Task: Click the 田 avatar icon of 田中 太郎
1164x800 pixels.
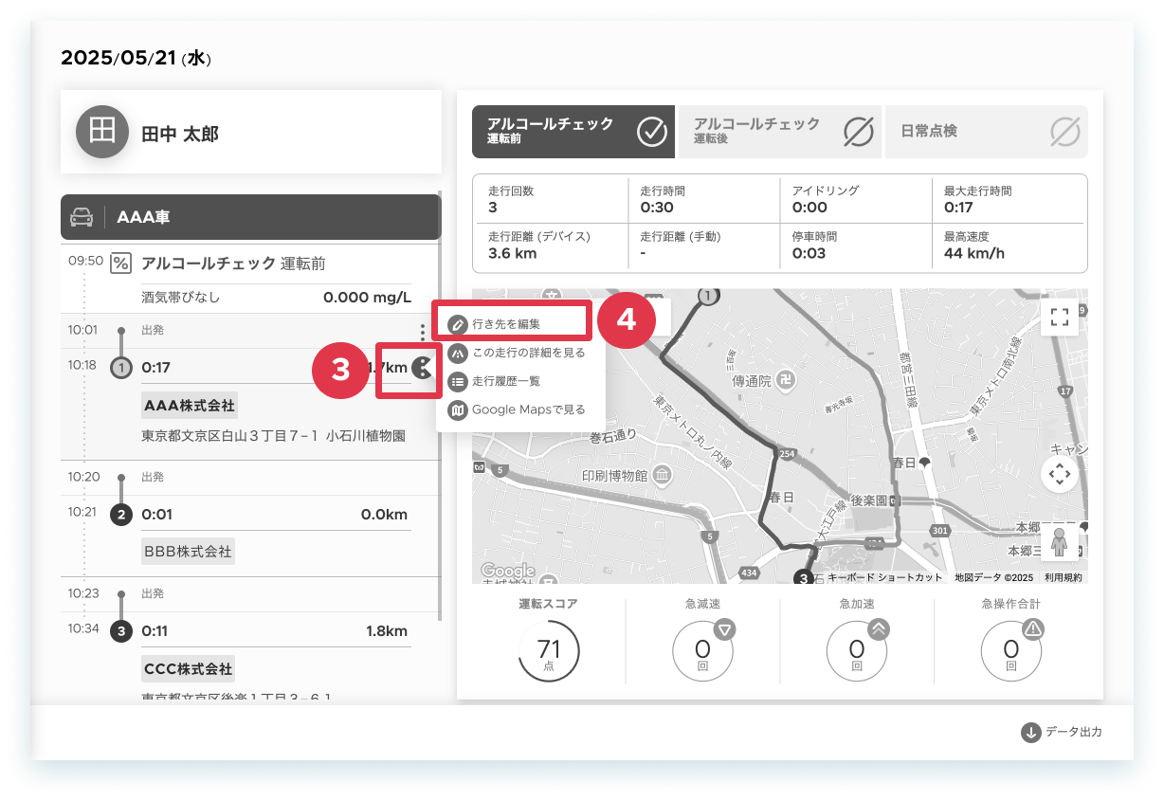Action: (x=101, y=132)
